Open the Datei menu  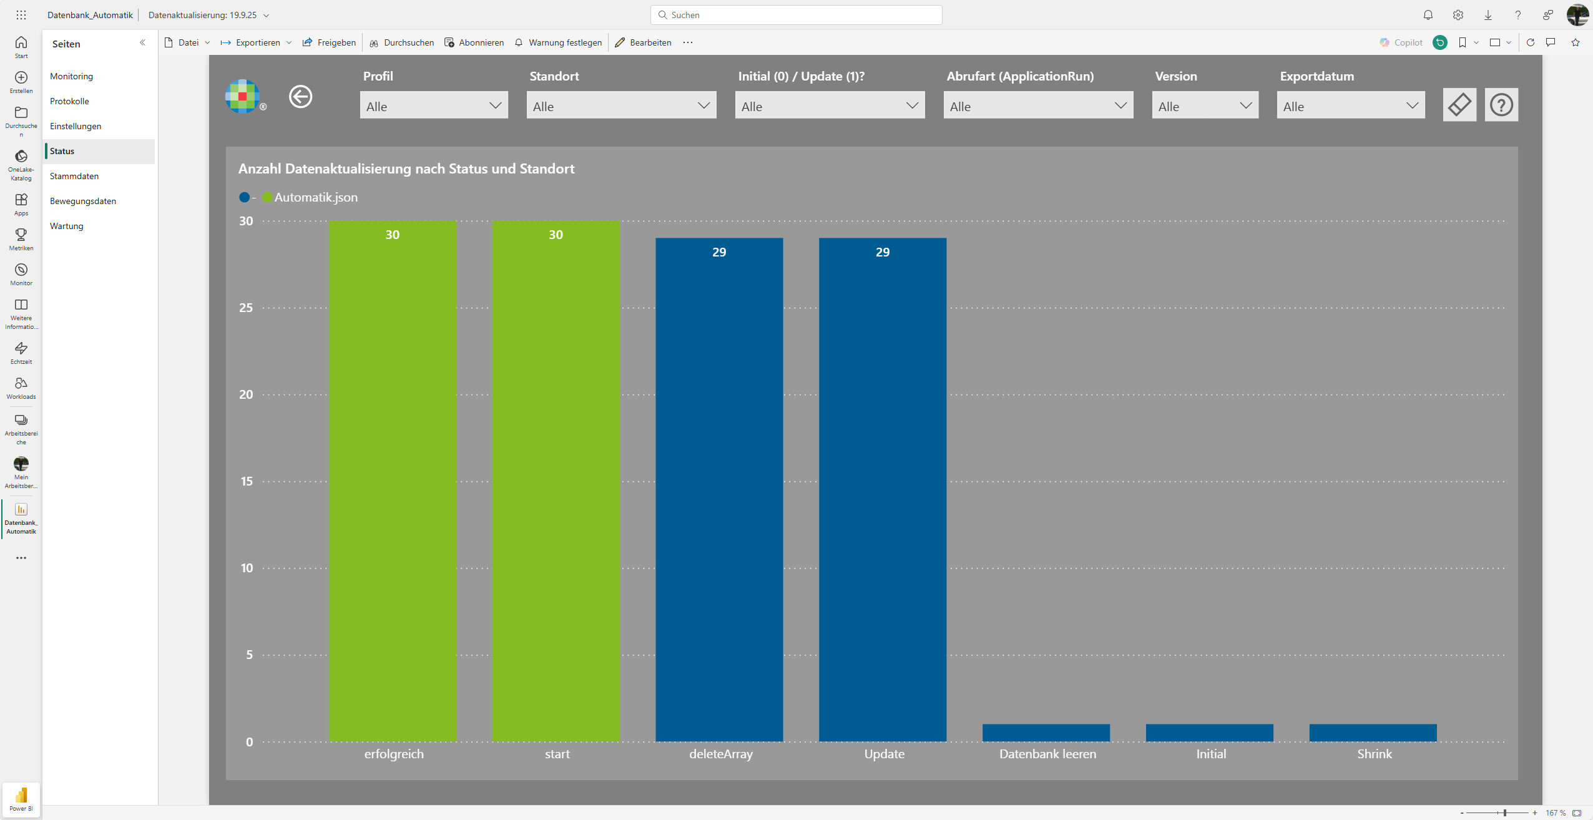coord(187,42)
